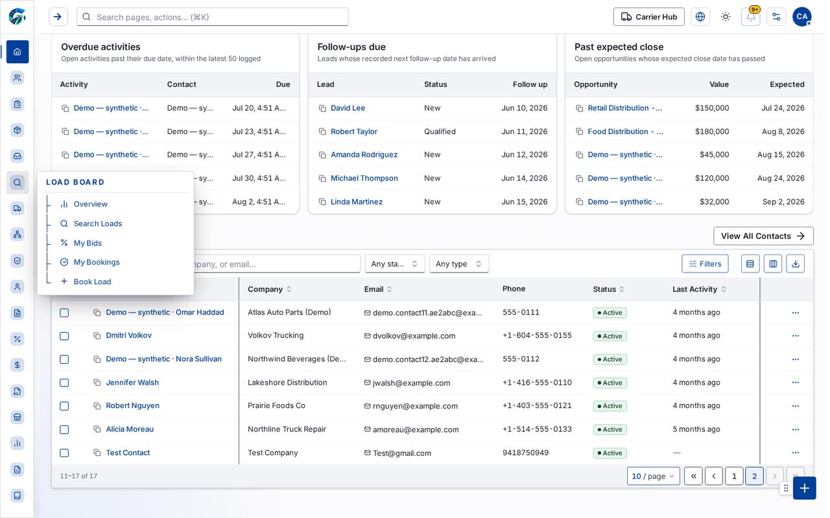Change the row density icon above the table
This screenshot has width=830, height=518.
tap(750, 264)
